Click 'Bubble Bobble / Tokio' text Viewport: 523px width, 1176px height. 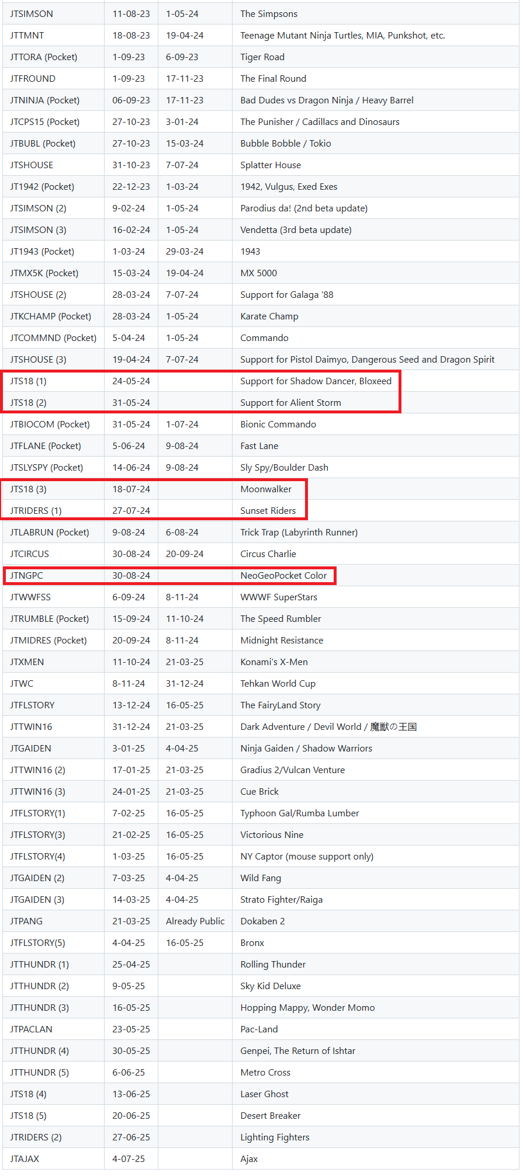286,144
